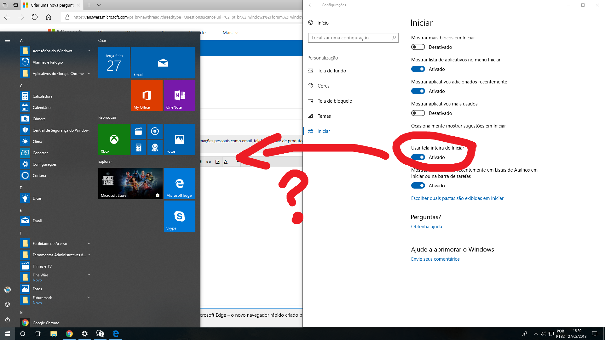Open File Explorer from taskbar

click(54, 334)
